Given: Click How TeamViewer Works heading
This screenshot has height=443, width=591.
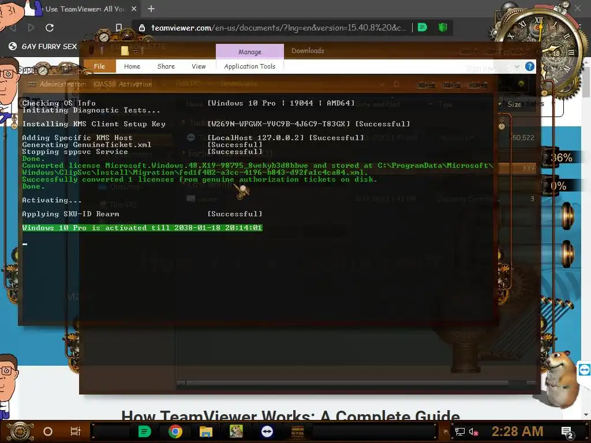Looking at the screenshot, I should click(291, 415).
